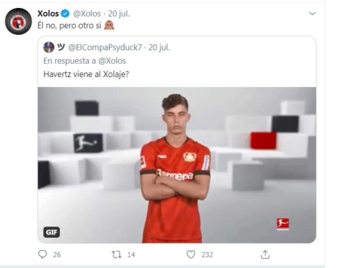Play the GIF via the GIF badge
The image size is (337, 268).
tap(52, 232)
